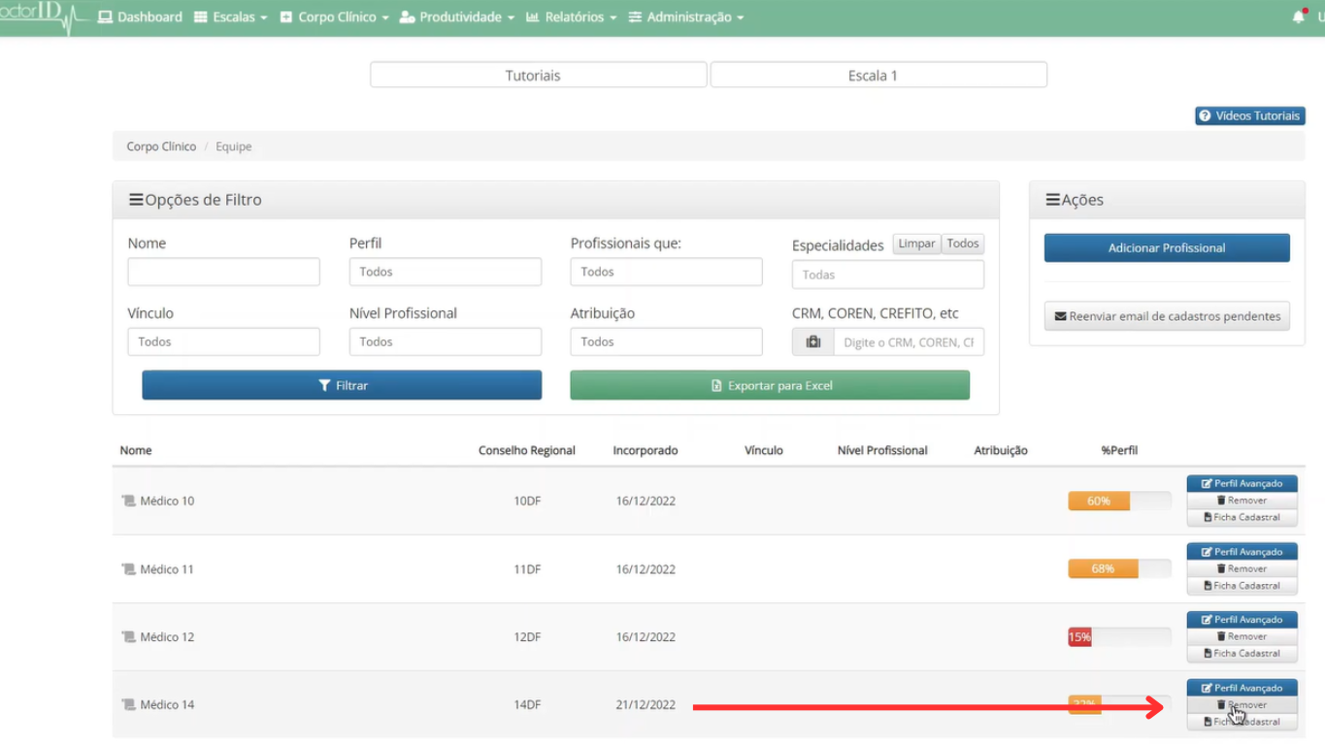Open the Nível Profissional dropdown
Image resolution: width=1325 pixels, height=744 pixels.
445,341
